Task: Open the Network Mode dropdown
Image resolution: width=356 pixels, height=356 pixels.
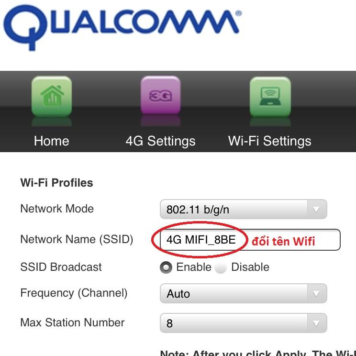Action: (x=244, y=209)
